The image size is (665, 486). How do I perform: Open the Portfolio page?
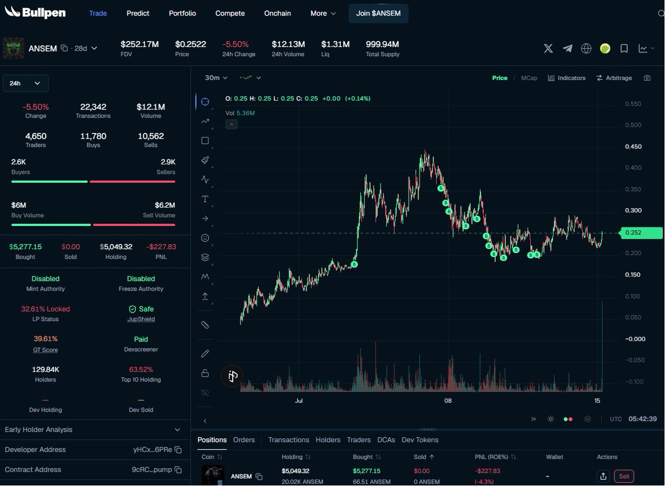(x=182, y=13)
